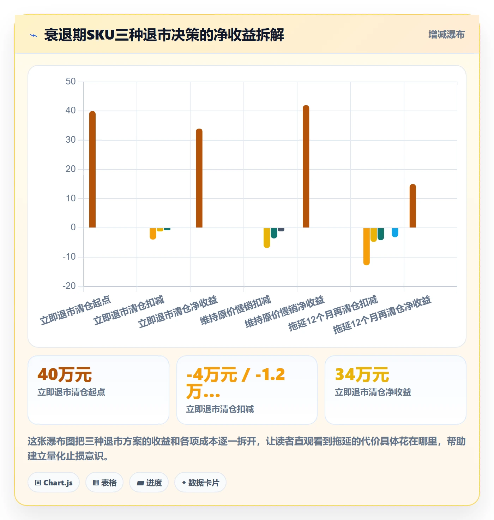This screenshot has width=494, height=520.
Task: Click the orange bar in 拖延12个月再清仓扣减 group
Action: (x=367, y=246)
